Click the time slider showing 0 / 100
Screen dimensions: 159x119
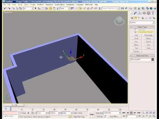click(x=15, y=105)
